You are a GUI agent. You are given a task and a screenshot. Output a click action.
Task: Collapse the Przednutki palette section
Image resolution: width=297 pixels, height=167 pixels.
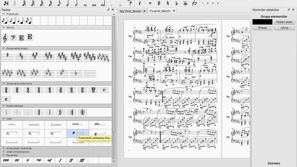point(4,14)
